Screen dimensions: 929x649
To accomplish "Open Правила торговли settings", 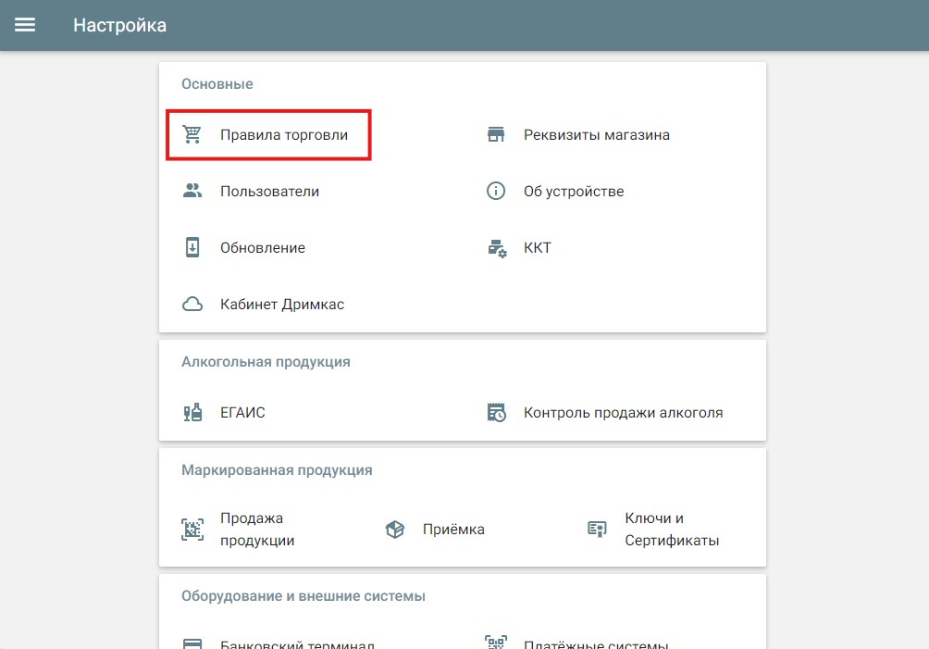I will [x=284, y=135].
